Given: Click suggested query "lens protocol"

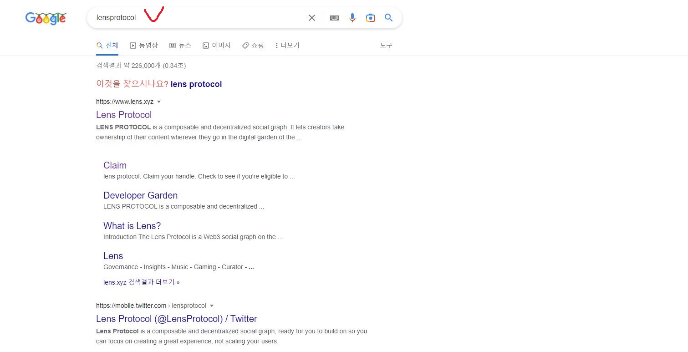Looking at the screenshot, I should tap(196, 84).
